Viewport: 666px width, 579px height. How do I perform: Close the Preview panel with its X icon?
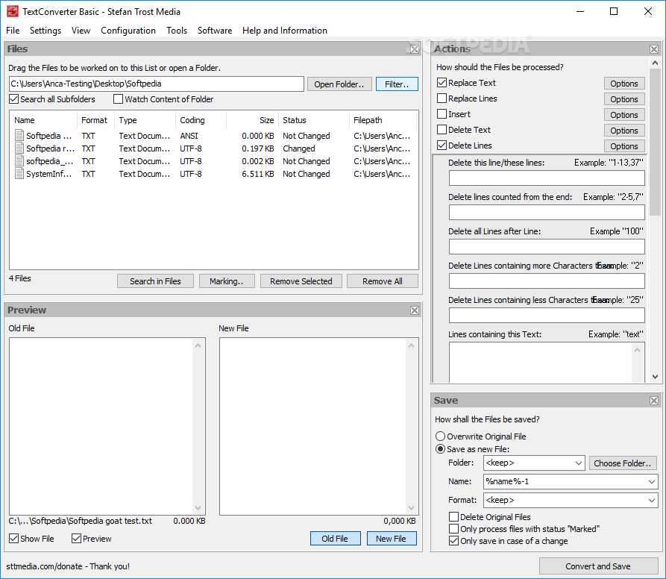pos(415,310)
